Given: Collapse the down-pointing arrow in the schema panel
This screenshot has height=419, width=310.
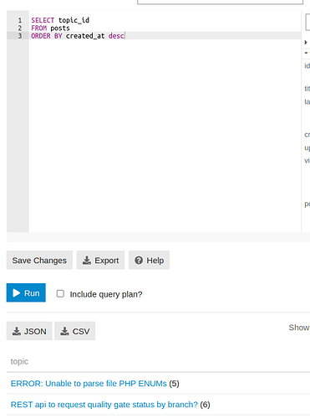Looking at the screenshot, I should pos(306,53).
